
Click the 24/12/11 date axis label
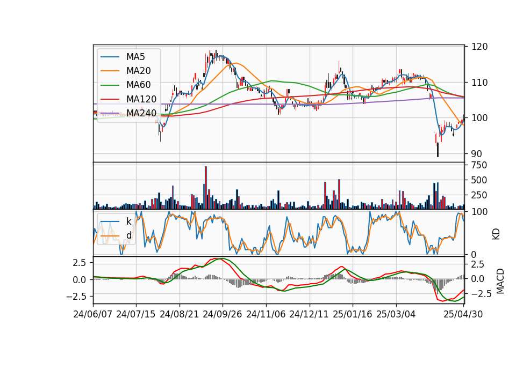pyautogui.click(x=309, y=314)
